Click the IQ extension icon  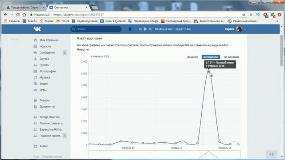click(258, 15)
